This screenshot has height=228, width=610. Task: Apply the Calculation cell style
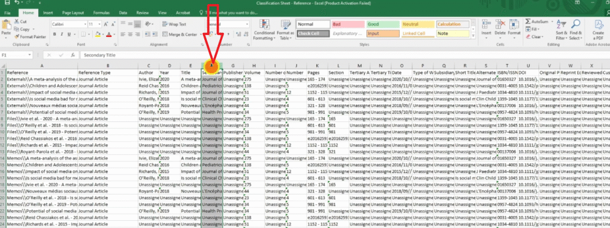453,24
